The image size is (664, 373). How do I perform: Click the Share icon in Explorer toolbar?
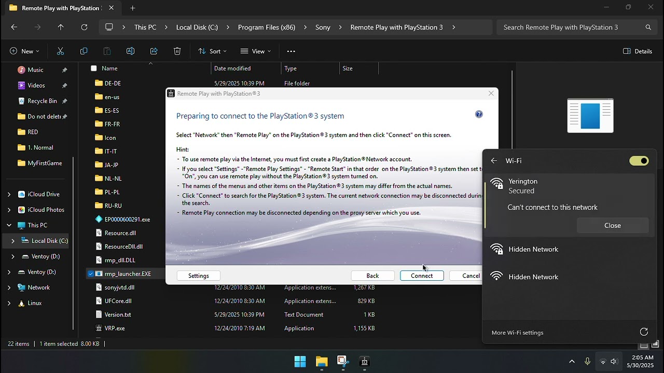(154, 51)
